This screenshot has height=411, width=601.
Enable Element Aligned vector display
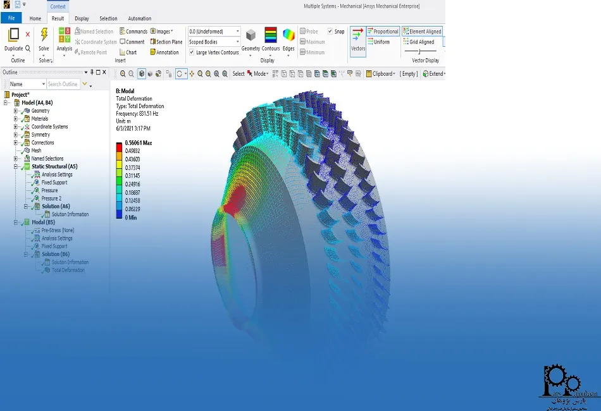point(422,31)
